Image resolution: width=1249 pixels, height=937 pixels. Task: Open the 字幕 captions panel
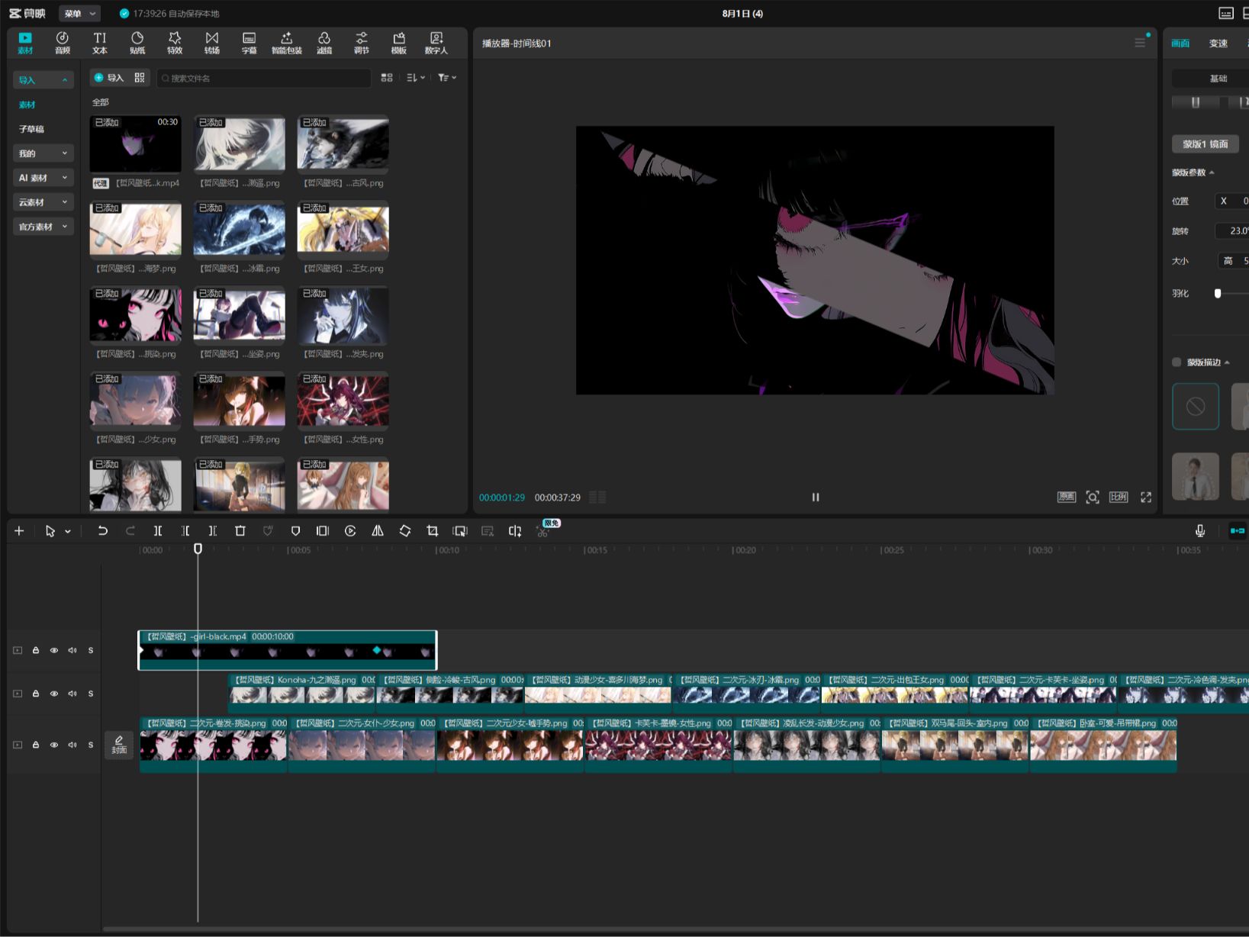pos(249,43)
